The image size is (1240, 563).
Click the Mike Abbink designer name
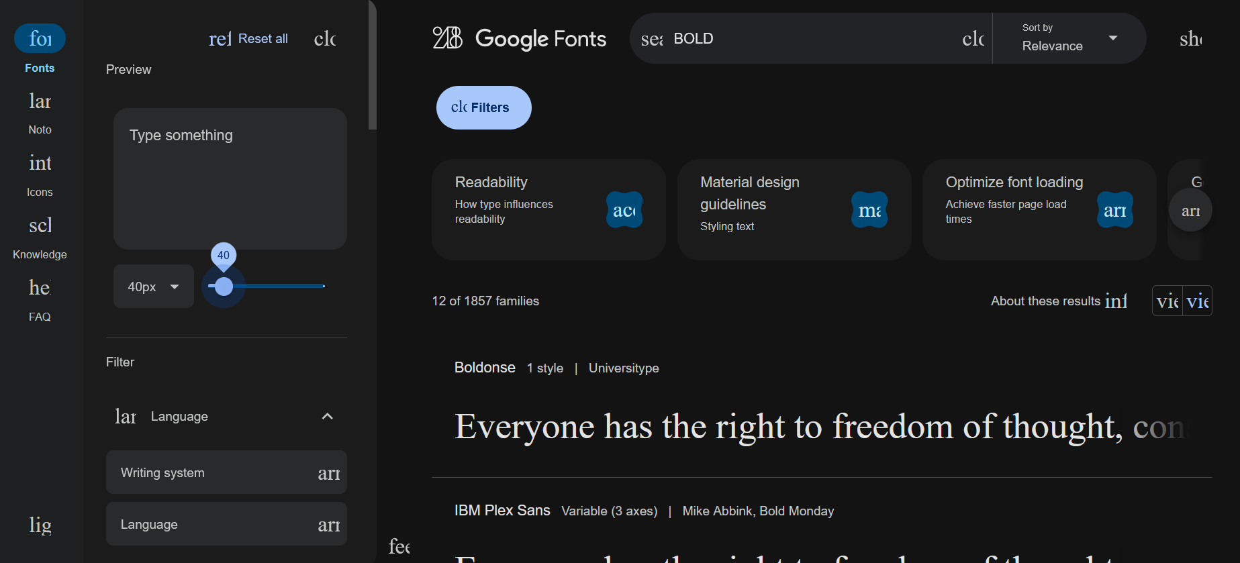717,511
